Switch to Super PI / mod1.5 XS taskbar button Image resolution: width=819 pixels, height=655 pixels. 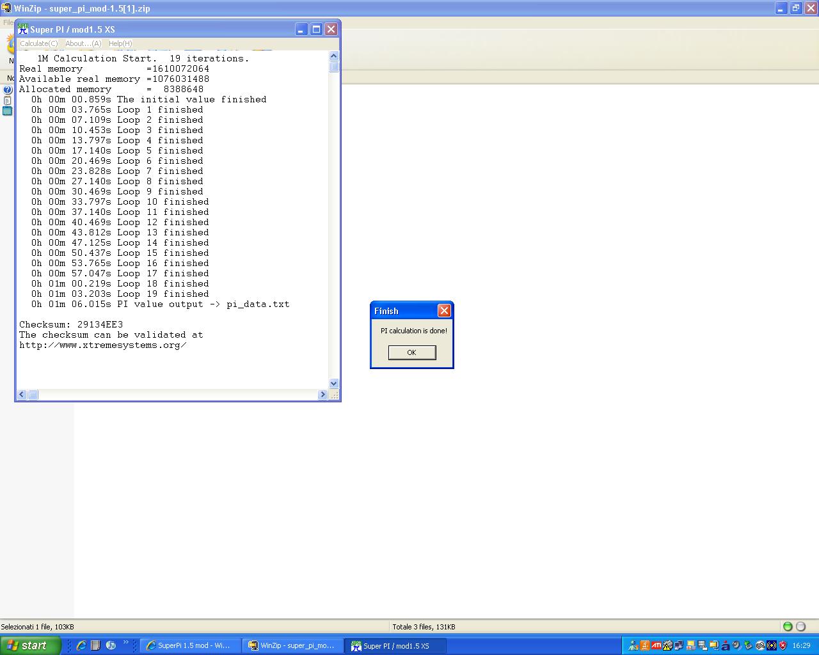[395, 646]
